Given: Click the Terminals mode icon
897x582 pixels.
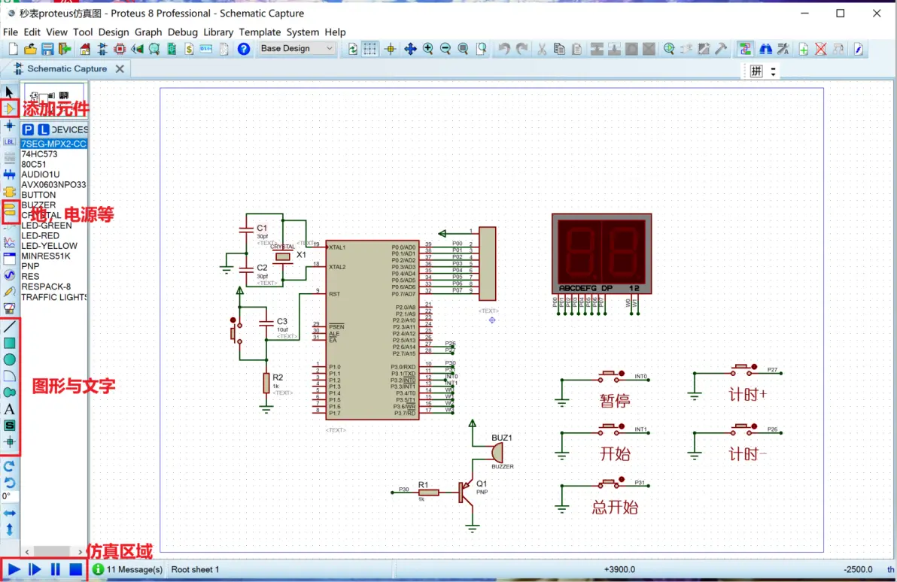Looking at the screenshot, I should [10, 211].
